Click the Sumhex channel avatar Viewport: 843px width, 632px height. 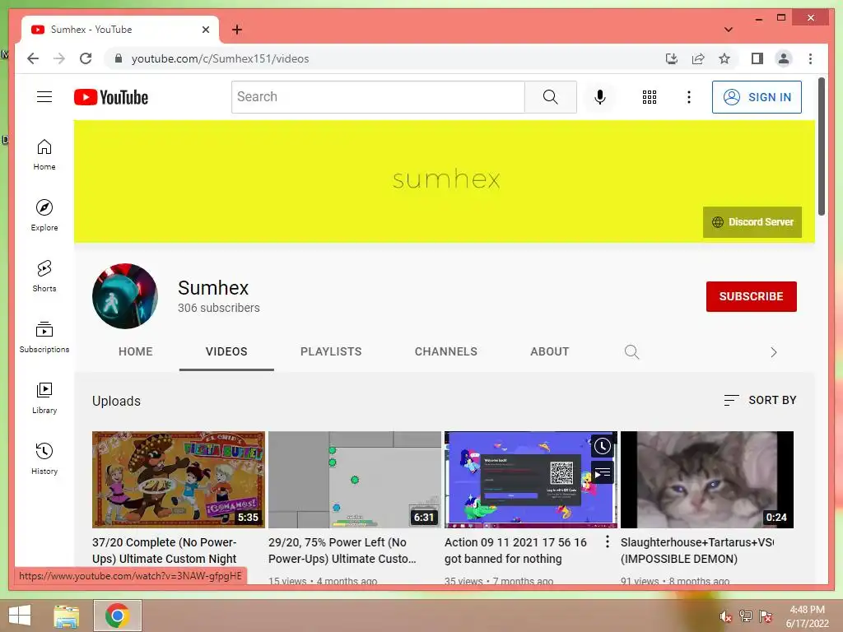125,296
